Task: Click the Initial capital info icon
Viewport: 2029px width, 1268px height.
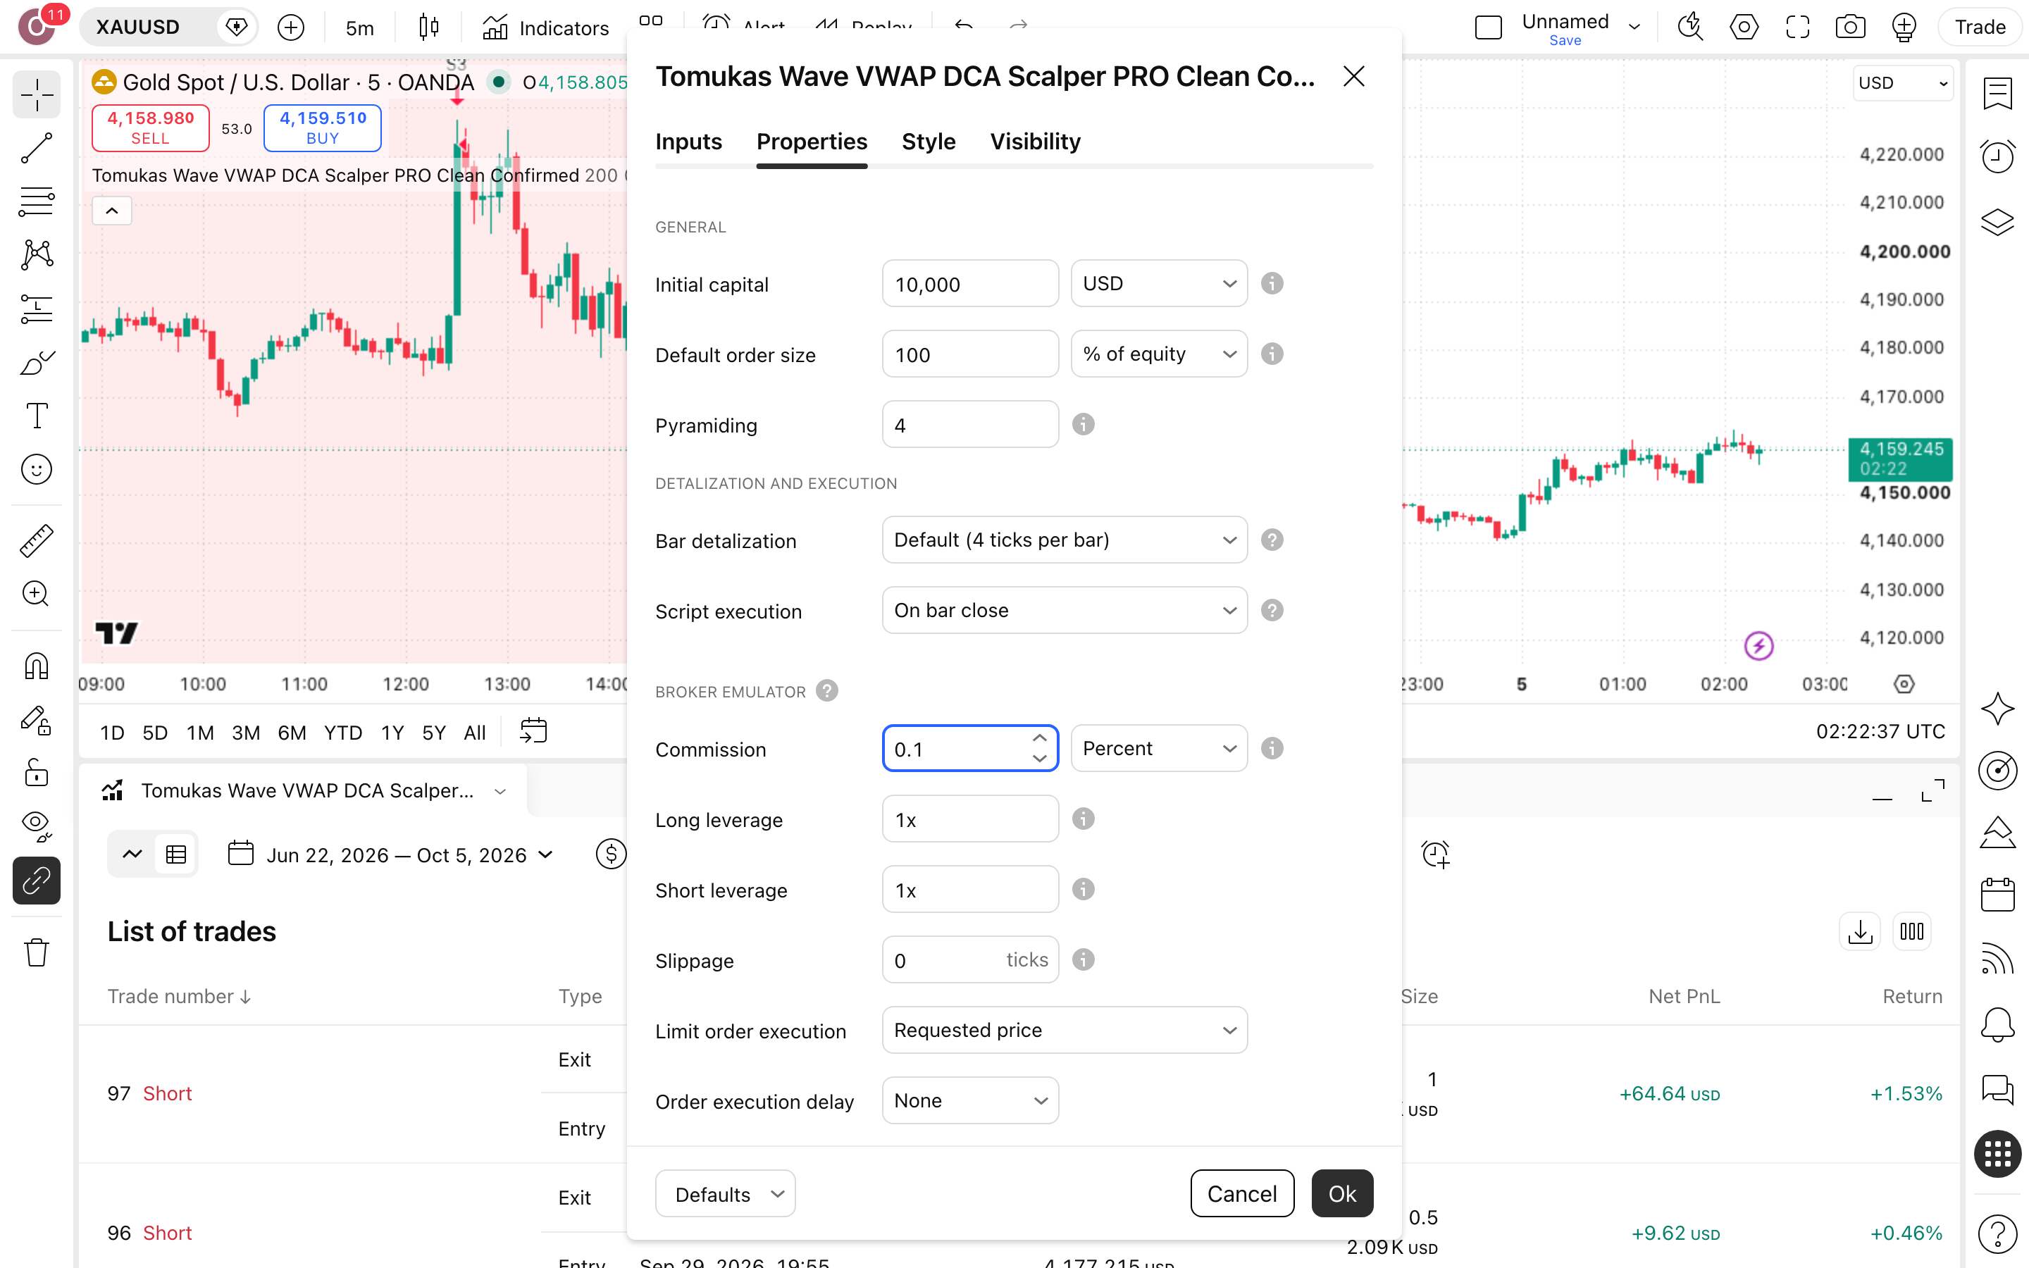Action: [1272, 283]
